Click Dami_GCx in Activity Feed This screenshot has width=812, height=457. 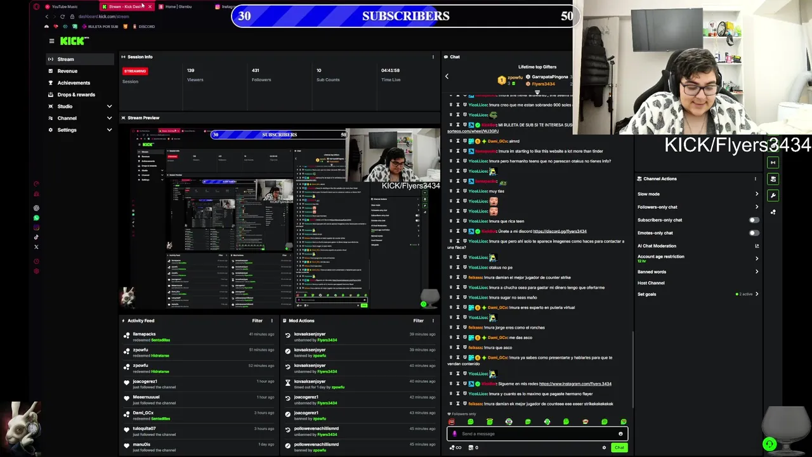143,413
